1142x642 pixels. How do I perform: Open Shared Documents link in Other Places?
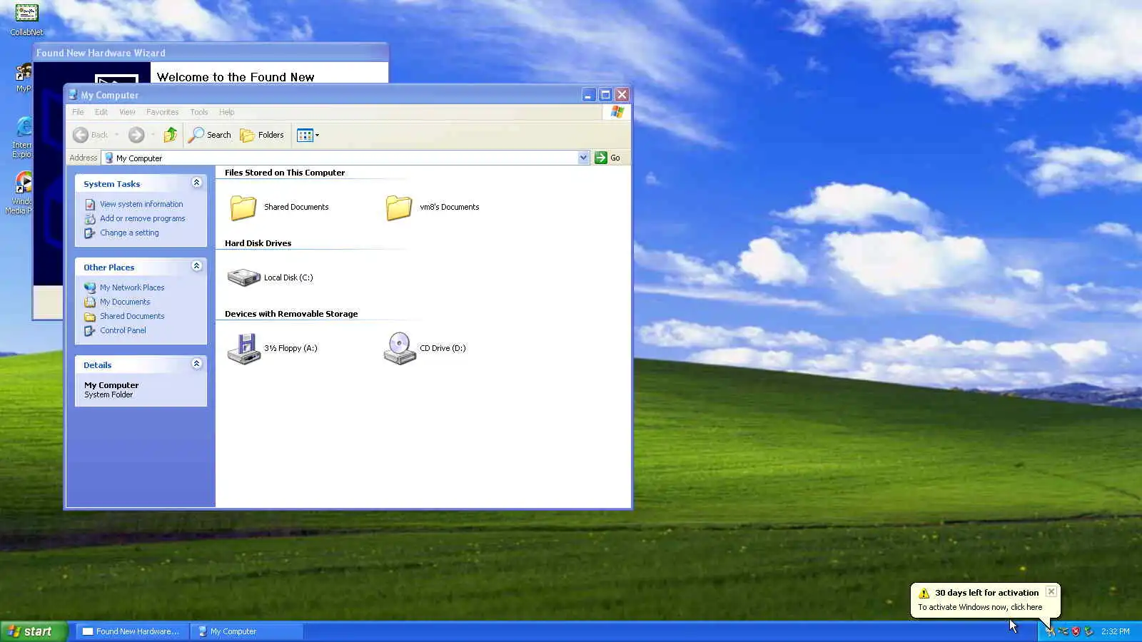pyautogui.click(x=132, y=316)
